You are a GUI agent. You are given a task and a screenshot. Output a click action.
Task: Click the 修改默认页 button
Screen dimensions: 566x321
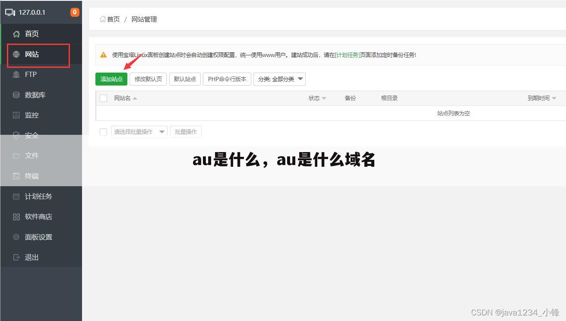click(148, 79)
